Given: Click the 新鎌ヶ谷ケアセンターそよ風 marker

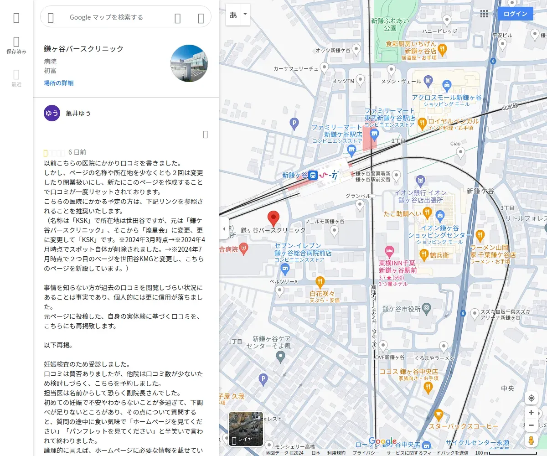Looking at the screenshot, I should coord(281,356).
